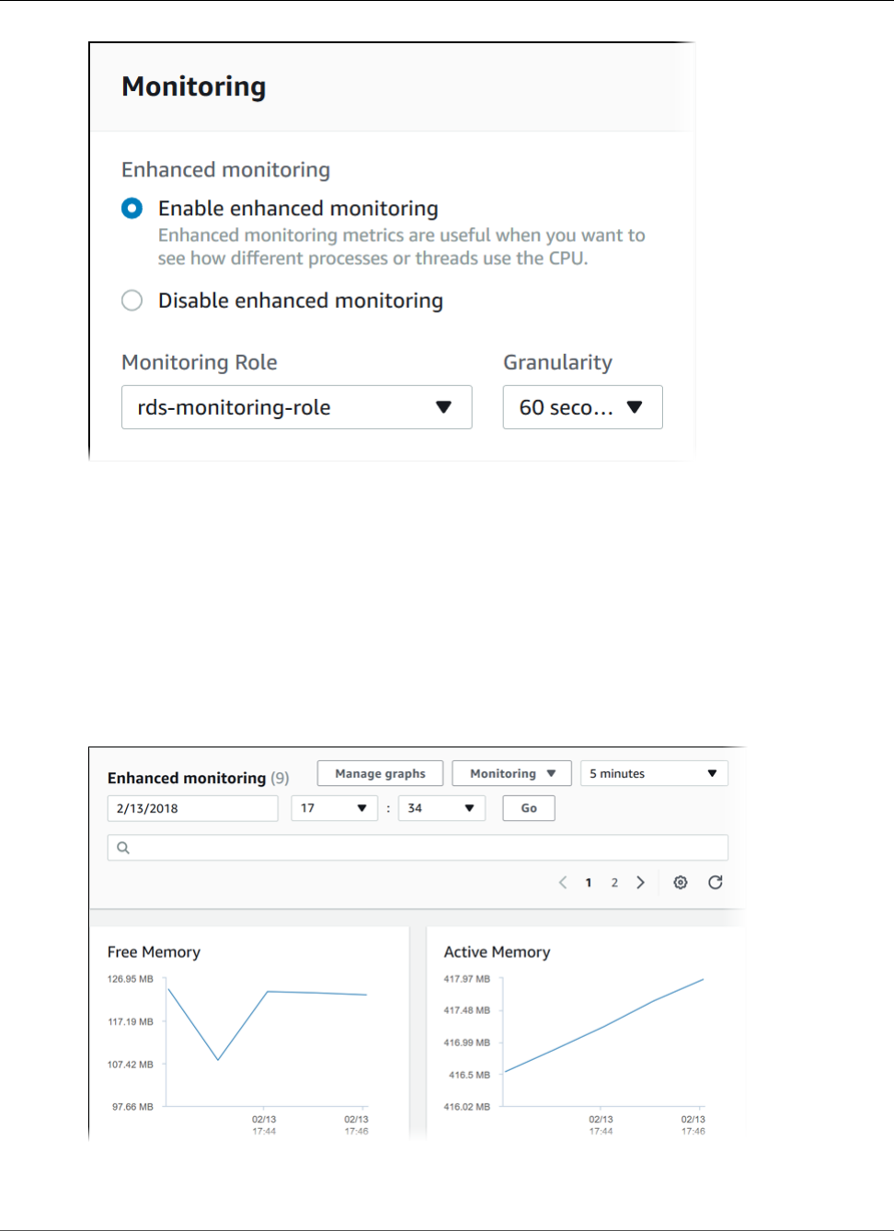This screenshot has height=1231, width=894.
Task: Click the Manage graphs button
Action: (380, 774)
